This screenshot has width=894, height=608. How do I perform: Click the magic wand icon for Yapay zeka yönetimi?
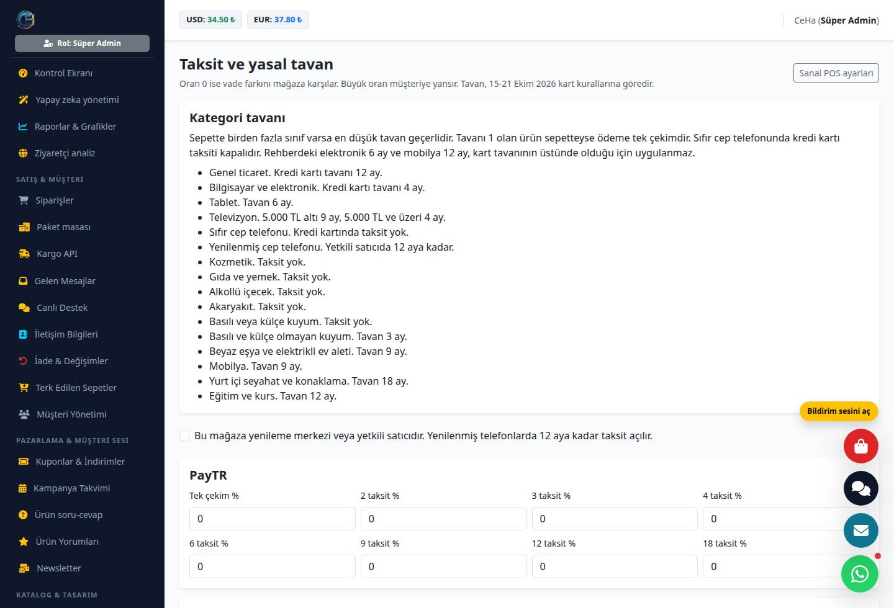click(x=24, y=100)
